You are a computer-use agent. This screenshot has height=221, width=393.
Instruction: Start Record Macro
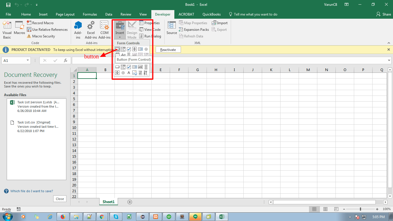point(40,23)
